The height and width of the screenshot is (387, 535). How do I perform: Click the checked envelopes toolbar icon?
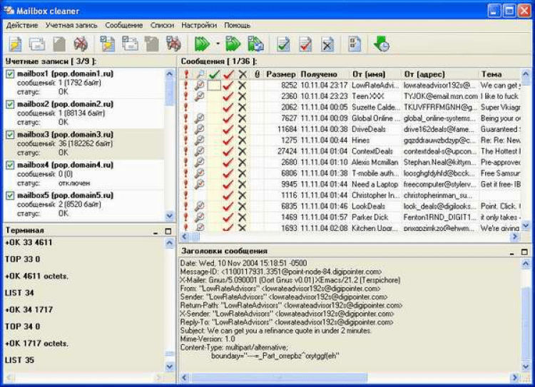tap(130, 44)
